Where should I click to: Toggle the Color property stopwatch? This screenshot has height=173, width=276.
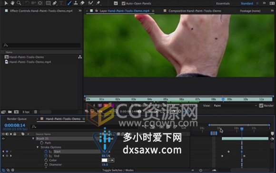click(x=46, y=160)
